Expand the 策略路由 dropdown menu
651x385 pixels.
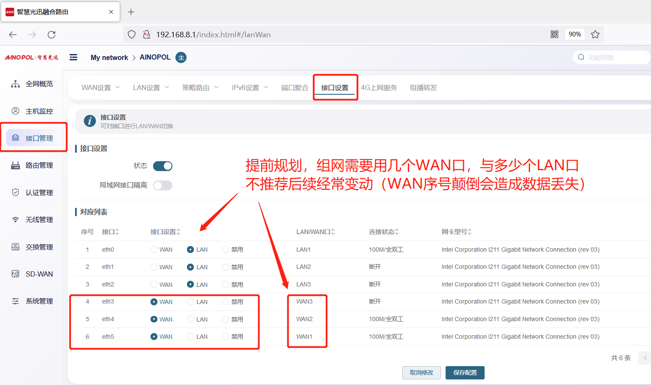click(x=200, y=87)
